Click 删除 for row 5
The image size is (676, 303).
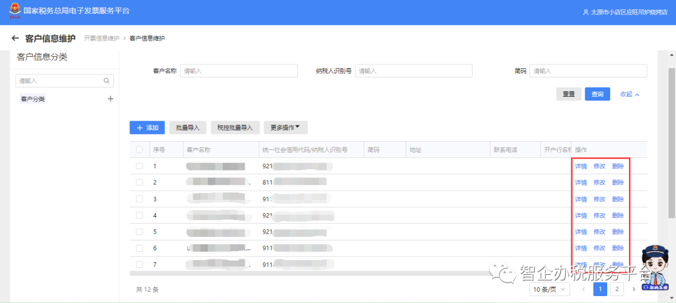(x=618, y=232)
